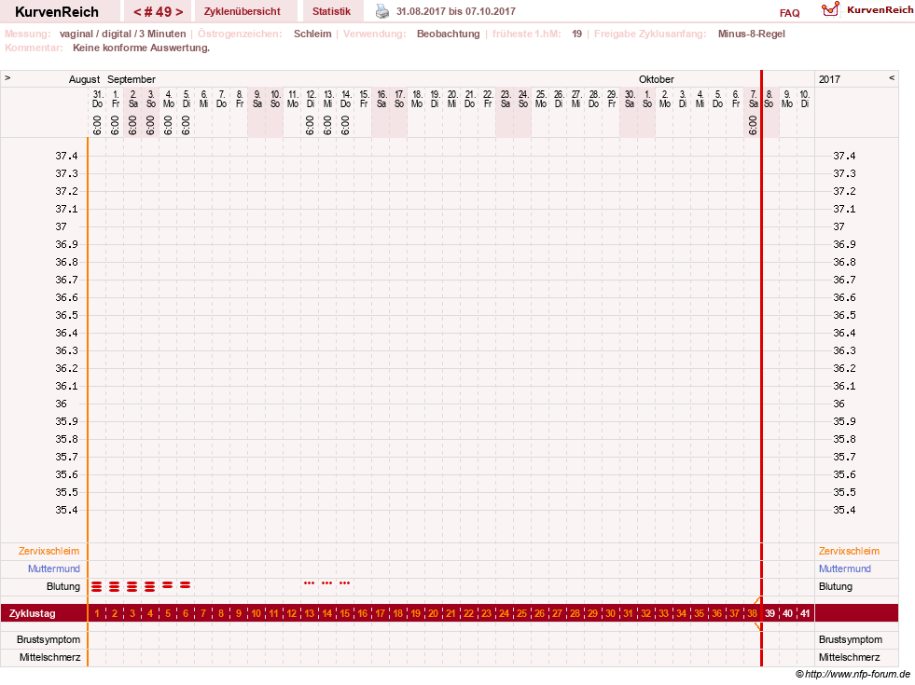Open the Statistik tab
The height and width of the screenshot is (685, 915).
(x=331, y=11)
